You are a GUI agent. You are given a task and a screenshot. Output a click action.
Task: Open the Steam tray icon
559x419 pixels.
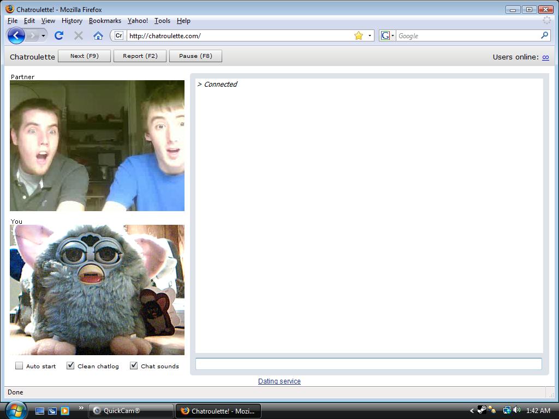481,410
